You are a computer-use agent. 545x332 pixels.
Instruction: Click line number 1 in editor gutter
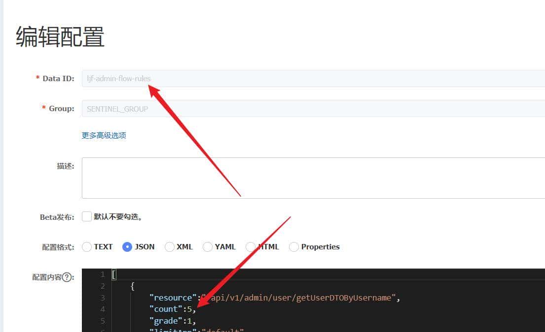coord(102,274)
